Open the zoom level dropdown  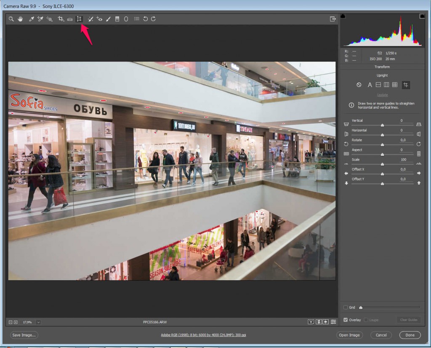[38, 322]
